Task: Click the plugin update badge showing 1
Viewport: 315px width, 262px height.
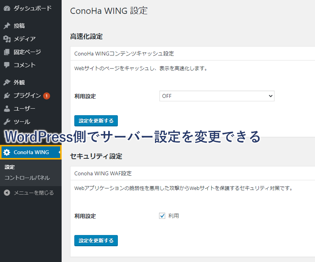Action: click(x=47, y=96)
